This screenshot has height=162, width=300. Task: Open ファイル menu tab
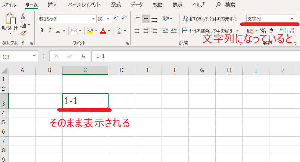[x=9, y=4]
